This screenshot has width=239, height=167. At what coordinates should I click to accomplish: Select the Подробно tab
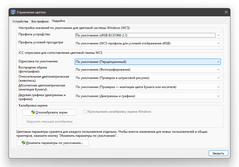point(58,21)
